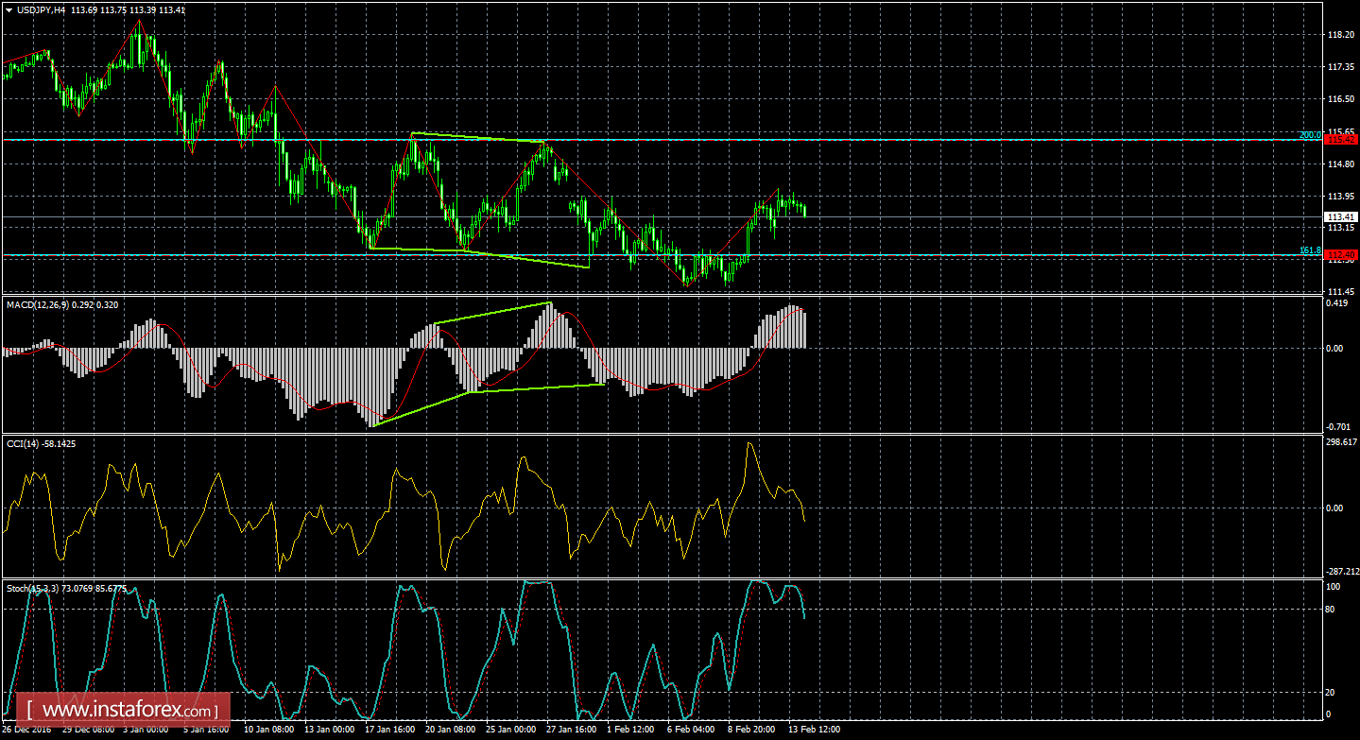Image resolution: width=1360 pixels, height=740 pixels.
Task: Select the 161.8 Fibonacci level label
Action: (1309, 250)
